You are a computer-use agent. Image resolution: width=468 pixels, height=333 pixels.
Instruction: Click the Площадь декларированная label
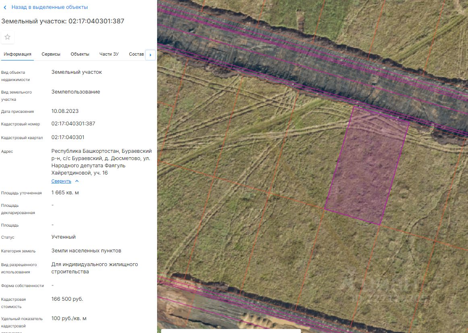click(x=18, y=209)
